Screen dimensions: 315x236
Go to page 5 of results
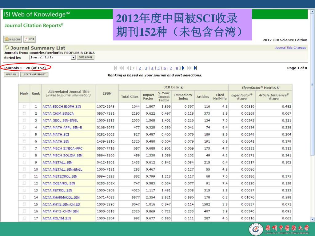point(158,68)
